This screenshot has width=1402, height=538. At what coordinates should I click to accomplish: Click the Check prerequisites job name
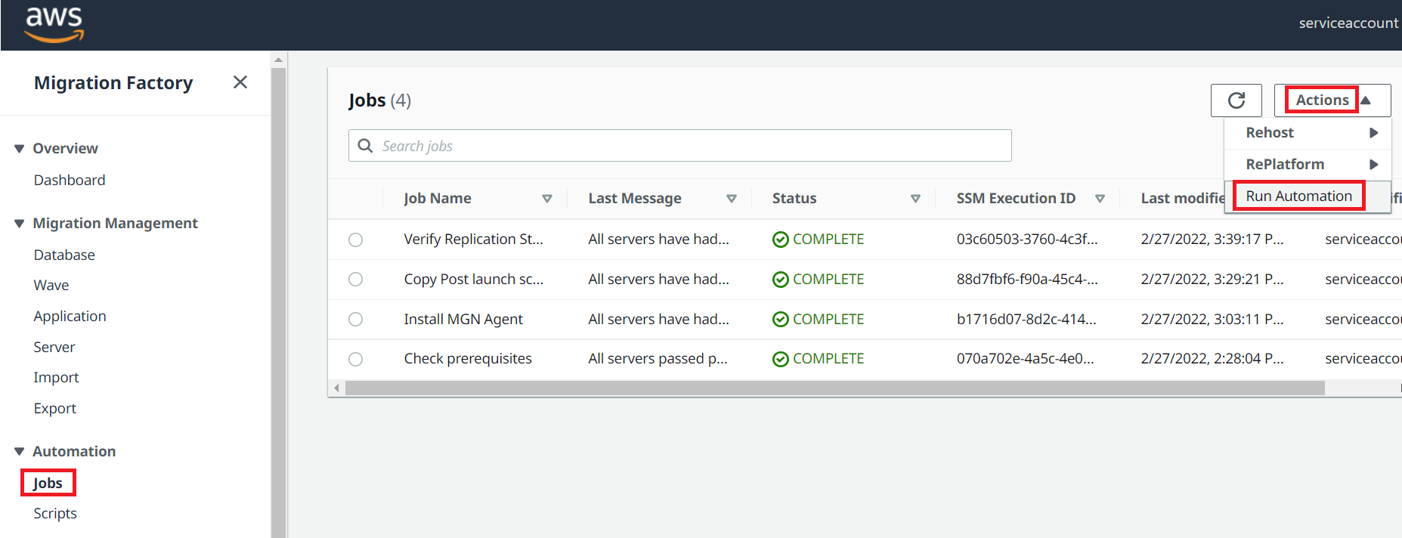tap(468, 359)
